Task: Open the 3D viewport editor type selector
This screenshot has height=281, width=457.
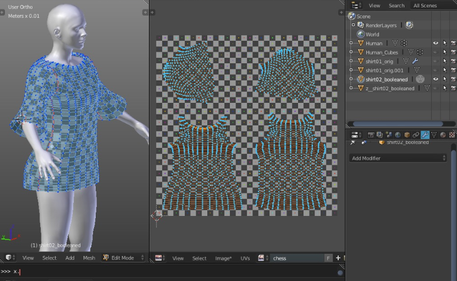Action: click(x=11, y=257)
